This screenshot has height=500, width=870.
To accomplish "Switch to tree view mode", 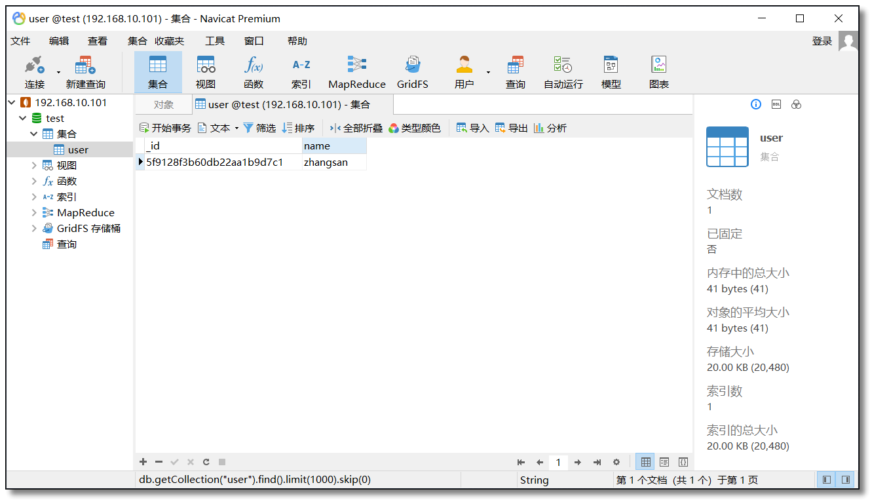I will pyautogui.click(x=664, y=462).
